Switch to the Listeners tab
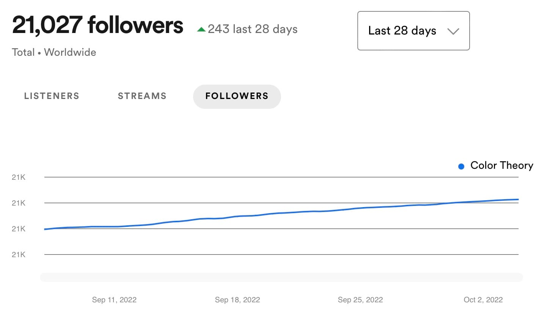The image size is (547, 319). pos(52,96)
